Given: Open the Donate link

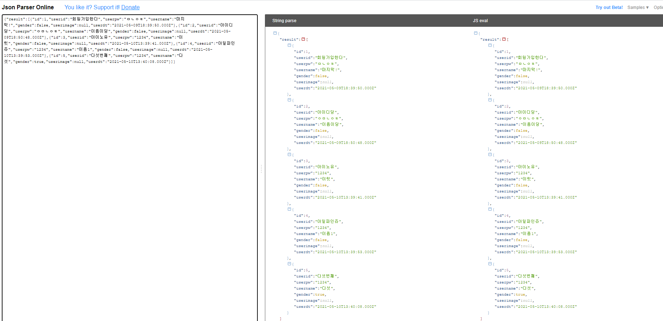Looking at the screenshot, I should [x=130, y=7].
